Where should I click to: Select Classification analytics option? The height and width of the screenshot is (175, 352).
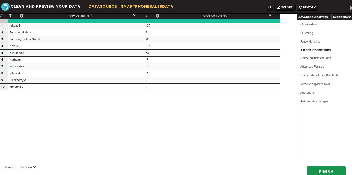(x=308, y=24)
